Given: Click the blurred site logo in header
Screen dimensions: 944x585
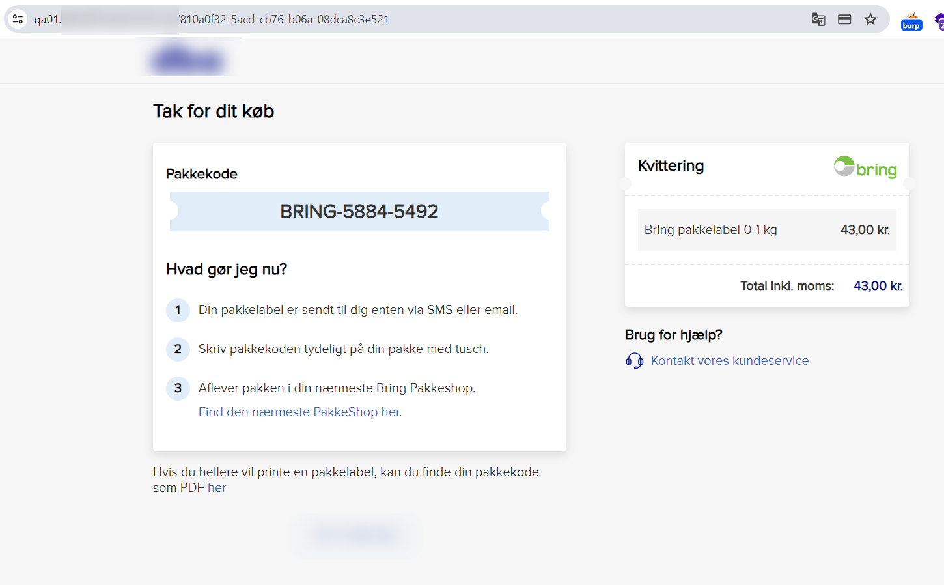Looking at the screenshot, I should (x=187, y=59).
